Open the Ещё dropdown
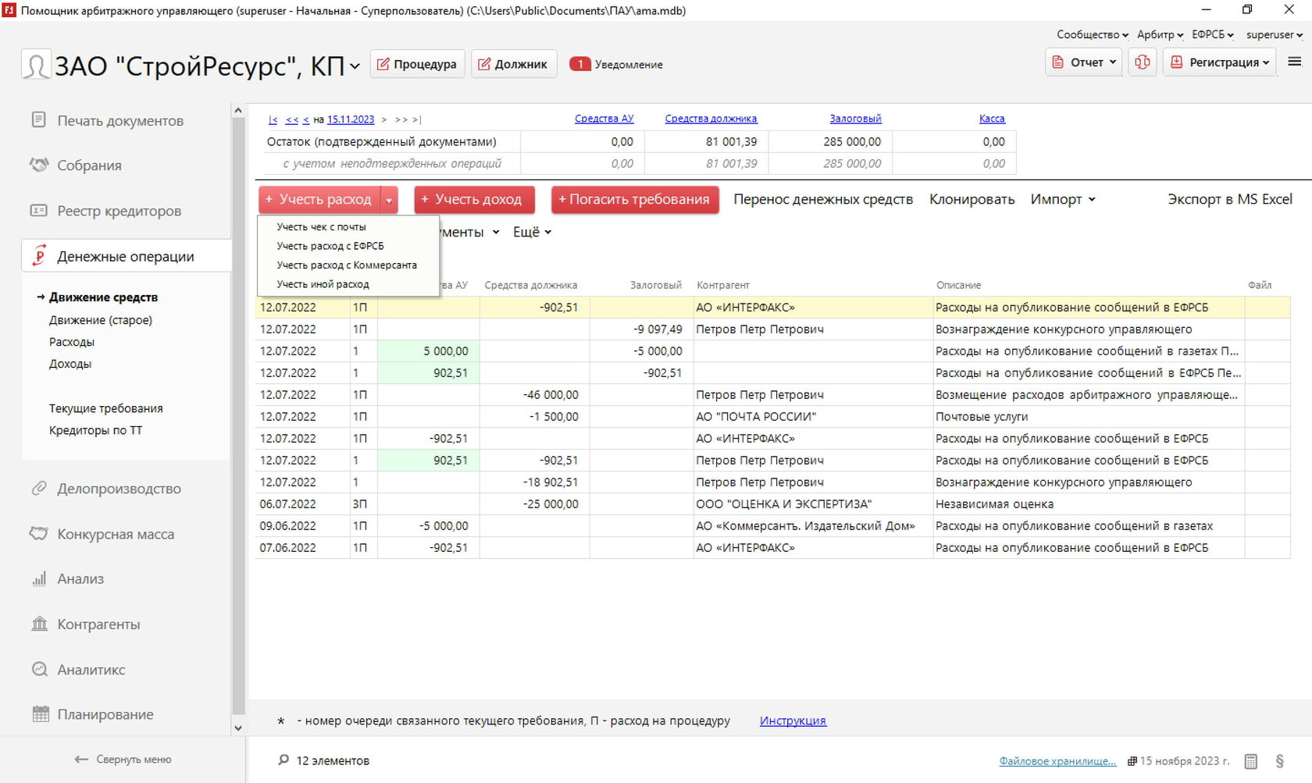 point(532,232)
